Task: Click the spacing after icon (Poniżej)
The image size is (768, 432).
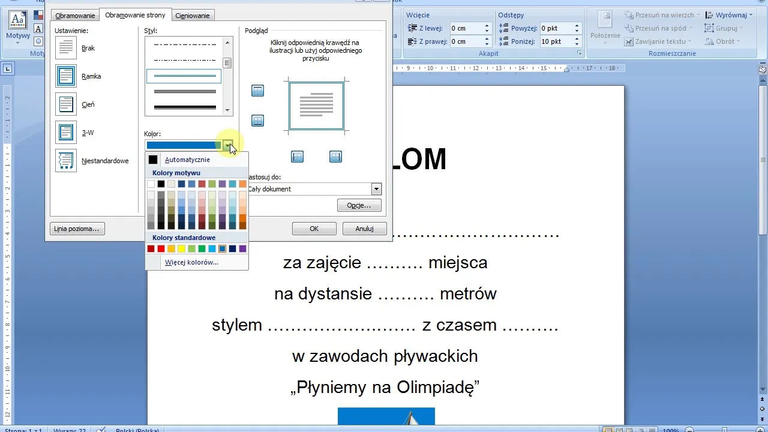Action: click(505, 41)
